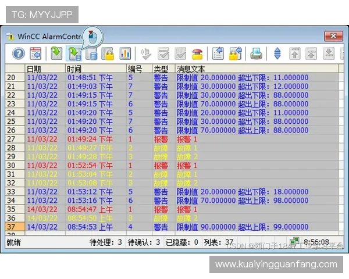This screenshot has height=279, width=349.
Task: Open the Help icon in toolbar
Action: [x=19, y=53]
